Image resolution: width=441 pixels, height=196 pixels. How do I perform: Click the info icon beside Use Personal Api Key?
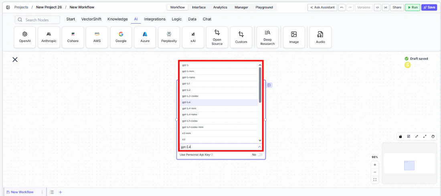212,155
